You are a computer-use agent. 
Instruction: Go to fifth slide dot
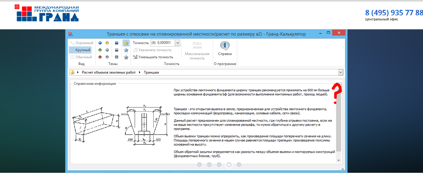point(239,165)
